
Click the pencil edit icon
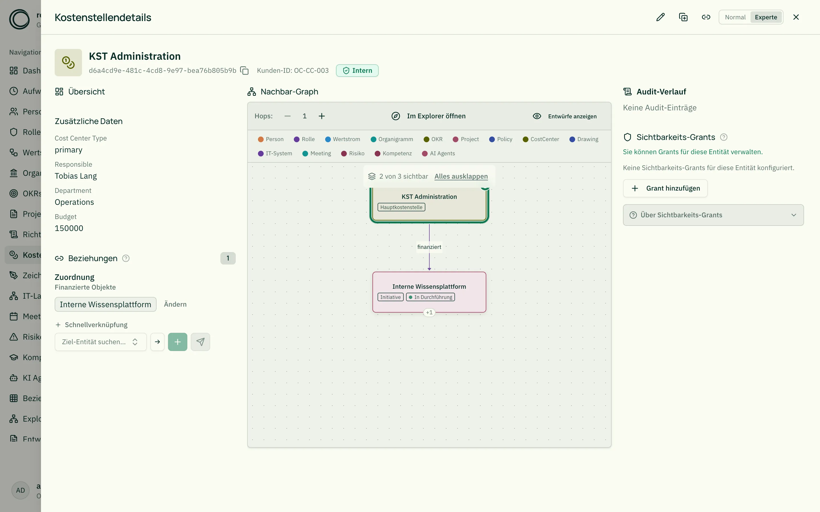click(660, 17)
